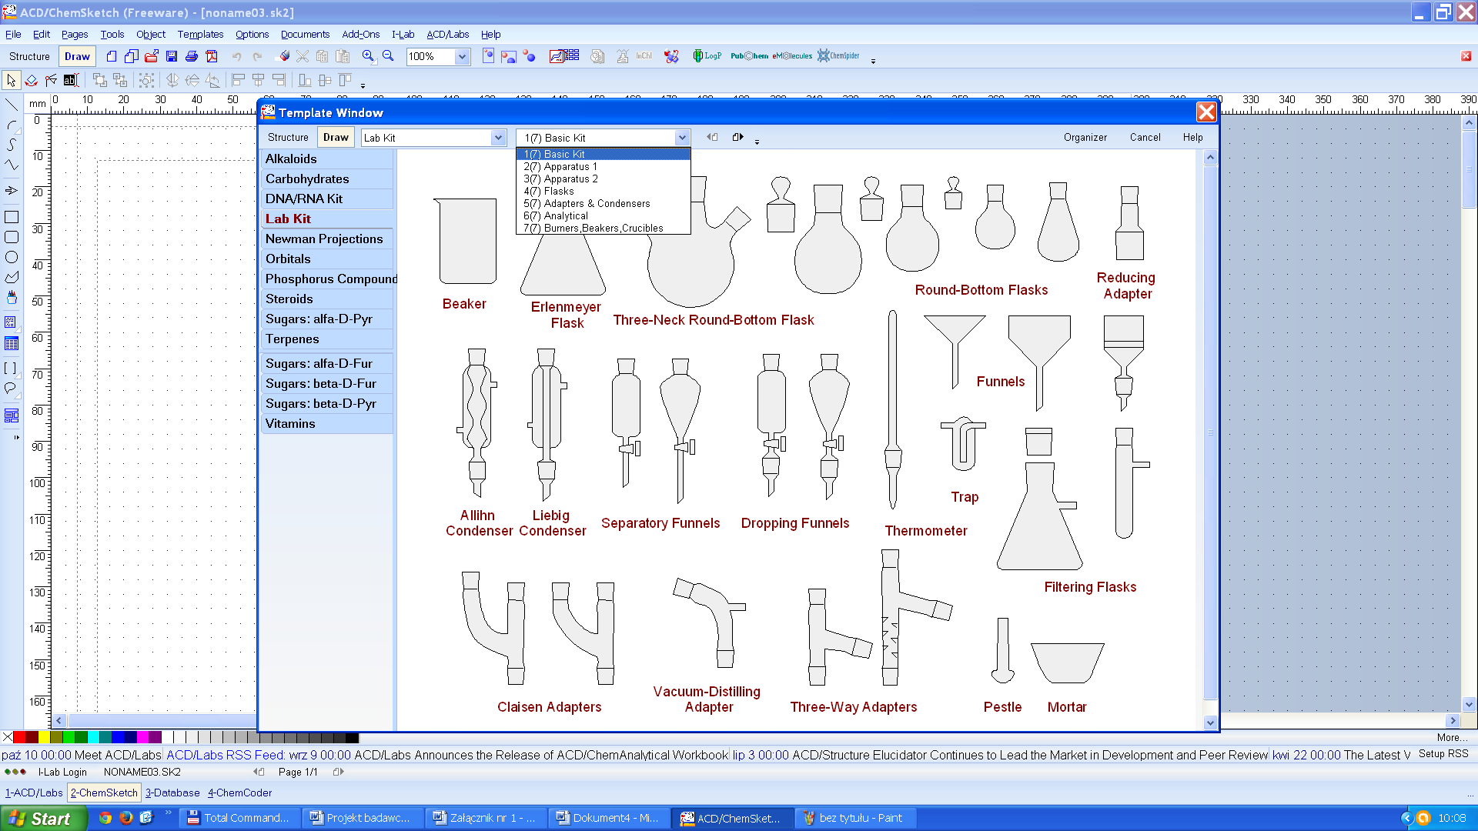Click the Export to PDF icon

pyautogui.click(x=212, y=56)
